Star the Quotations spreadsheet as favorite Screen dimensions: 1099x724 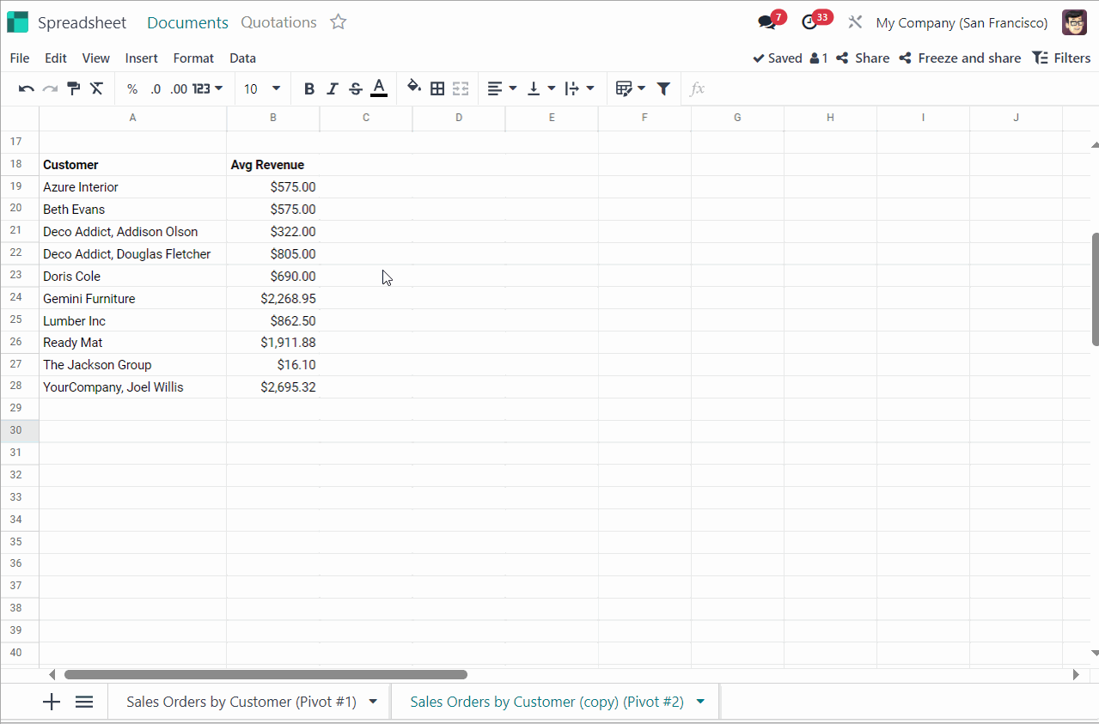click(x=339, y=22)
